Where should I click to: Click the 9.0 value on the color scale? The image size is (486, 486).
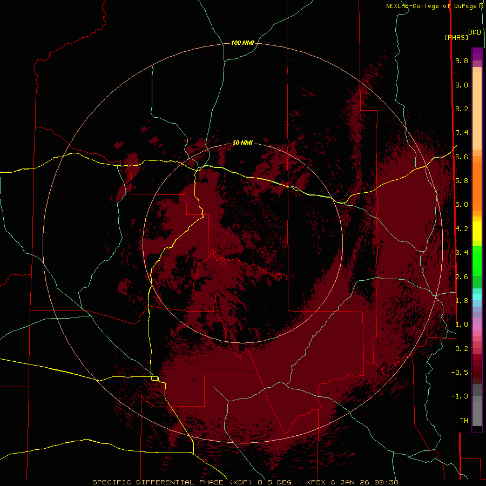click(x=462, y=85)
